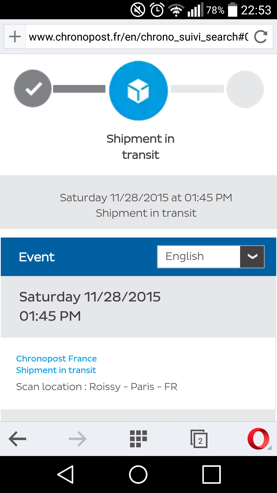Tap the browser forward arrow
Viewport: 277px width, 493px height.
pos(78,439)
